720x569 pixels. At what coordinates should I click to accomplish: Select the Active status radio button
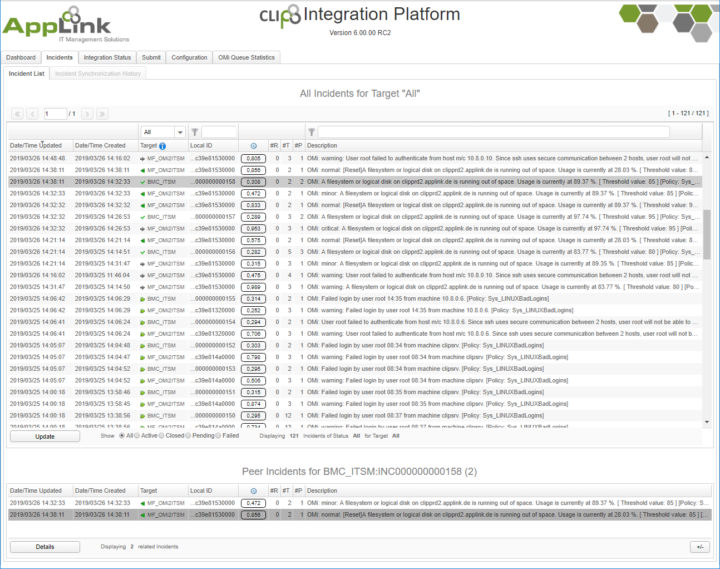click(x=137, y=436)
